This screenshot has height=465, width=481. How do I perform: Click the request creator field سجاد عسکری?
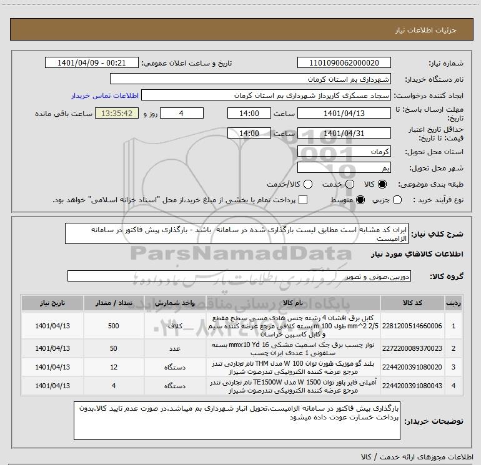tap(265, 95)
